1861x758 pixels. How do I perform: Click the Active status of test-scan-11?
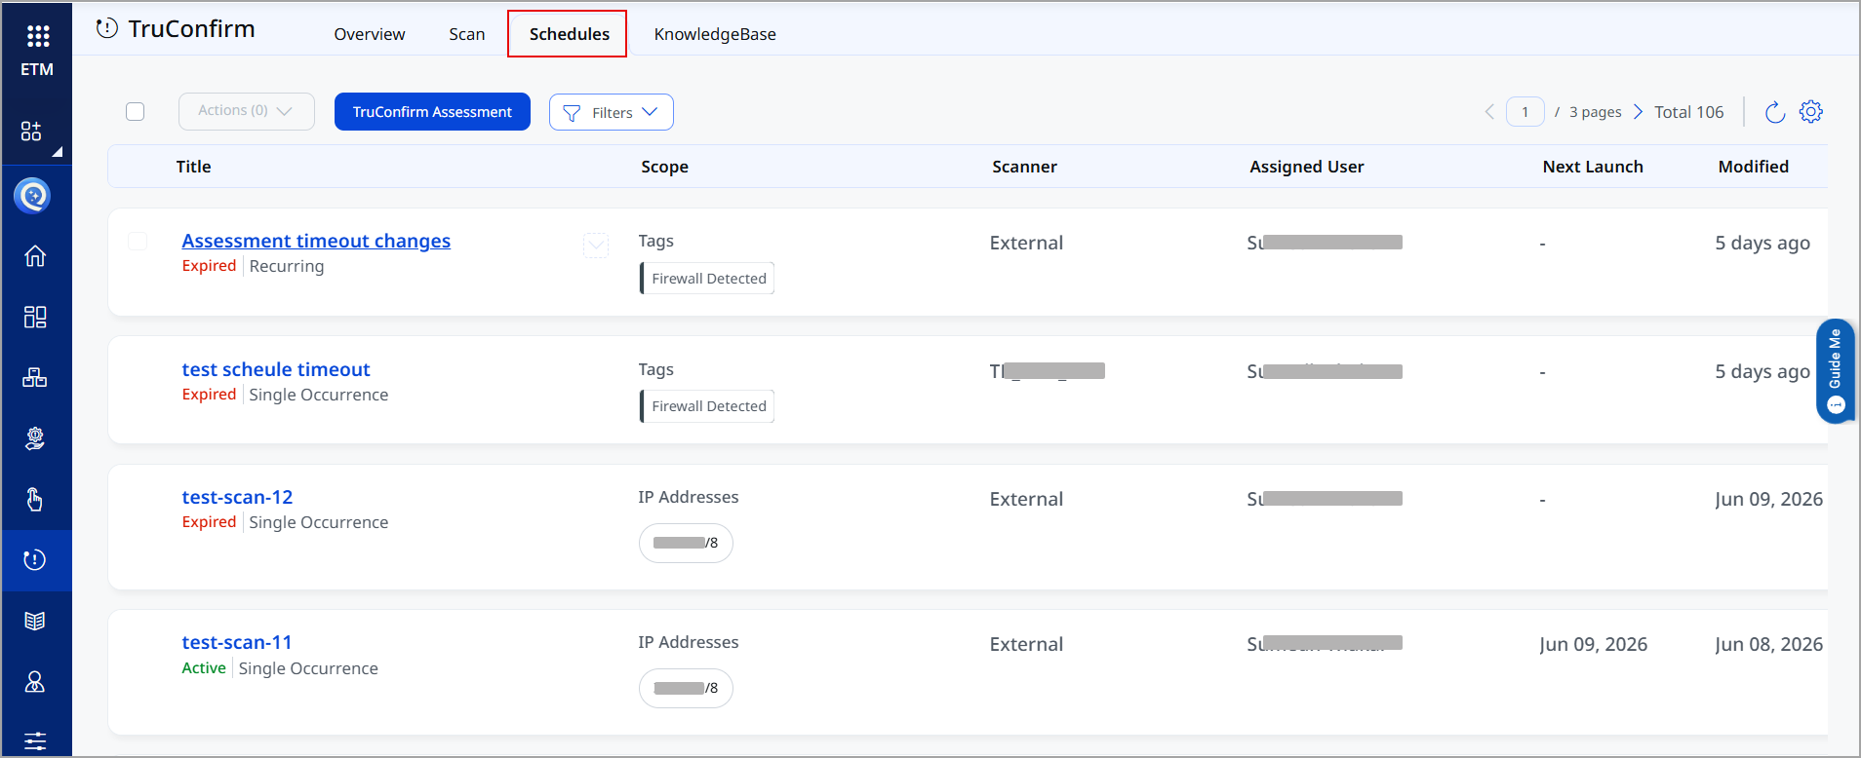tap(204, 667)
